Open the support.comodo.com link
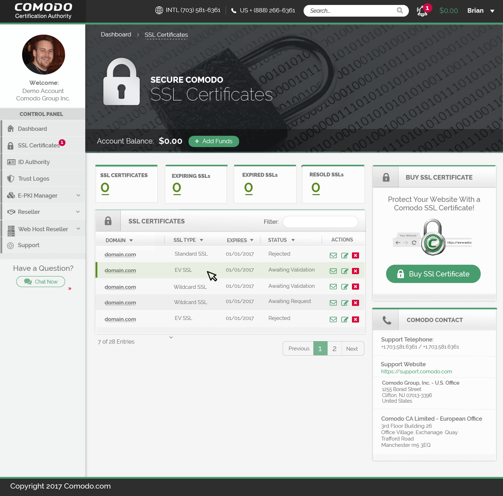 point(416,372)
